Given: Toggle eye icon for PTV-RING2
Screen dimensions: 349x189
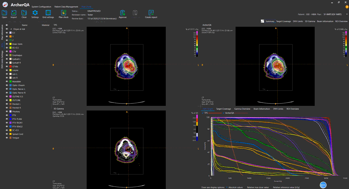Looking at the screenshot, I should click(7, 126).
